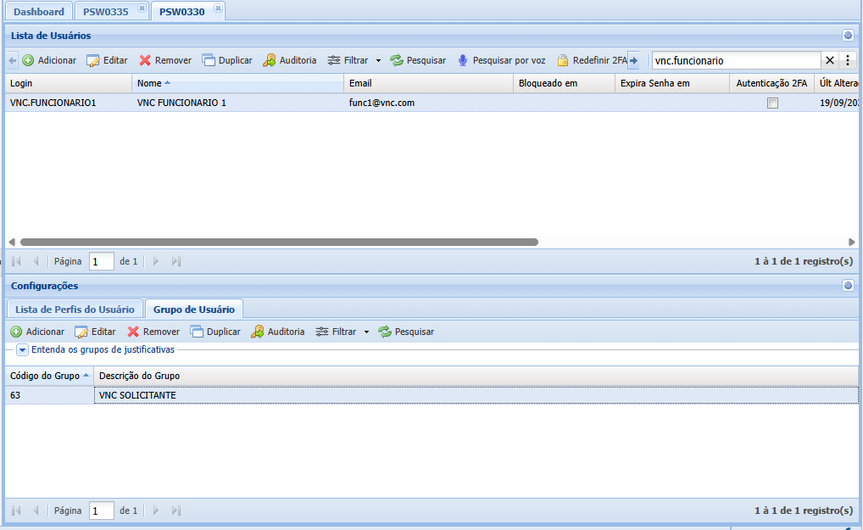This screenshot has width=863, height=530.
Task: Open Auditoria in the Lista de Usuários toolbar
Action: 289,60
